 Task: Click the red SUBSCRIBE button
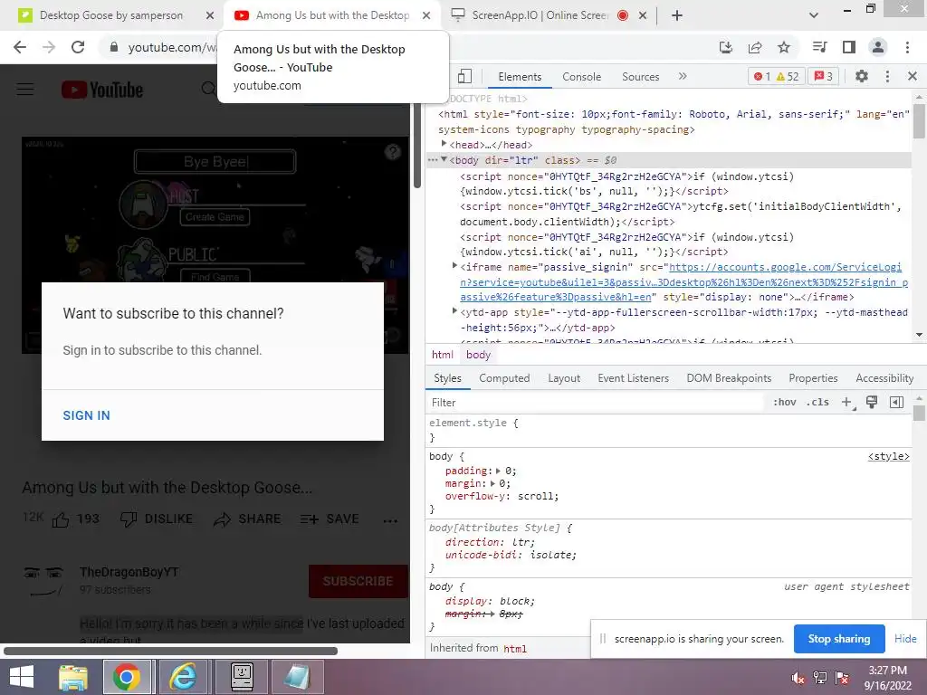tap(358, 581)
